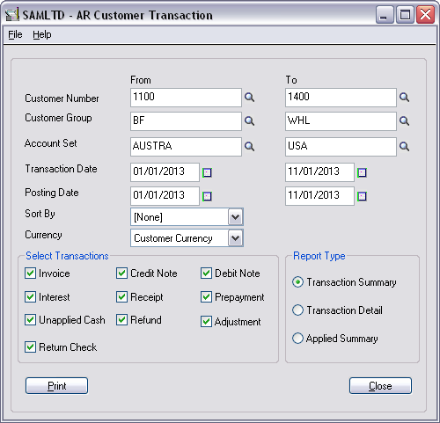Uncheck the Invoice checkbox
This screenshot has height=423, width=440.
30,273
